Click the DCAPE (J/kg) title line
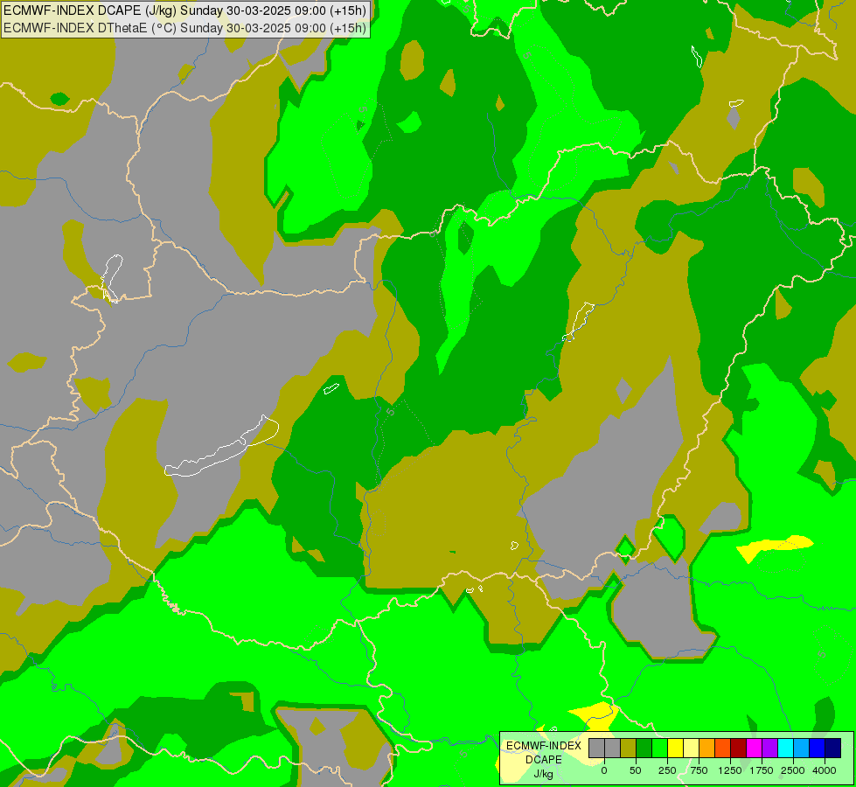The height and width of the screenshot is (787, 856). coord(184,10)
